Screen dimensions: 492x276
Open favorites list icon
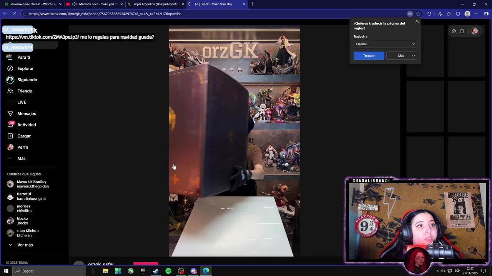coord(449,14)
